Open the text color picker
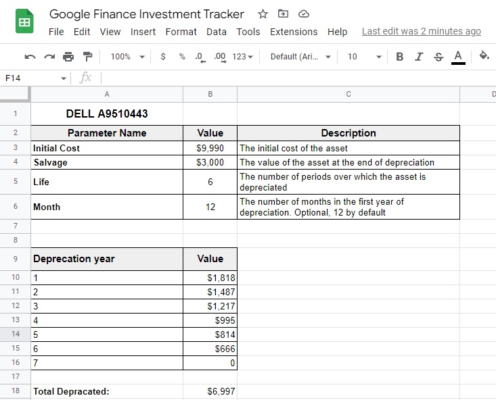Image resolution: width=496 pixels, height=400 pixels. 458,57
